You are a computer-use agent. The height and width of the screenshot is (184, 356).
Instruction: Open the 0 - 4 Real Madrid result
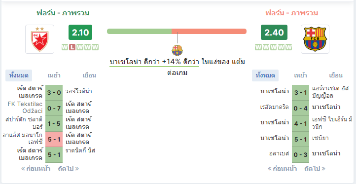tap(300, 108)
